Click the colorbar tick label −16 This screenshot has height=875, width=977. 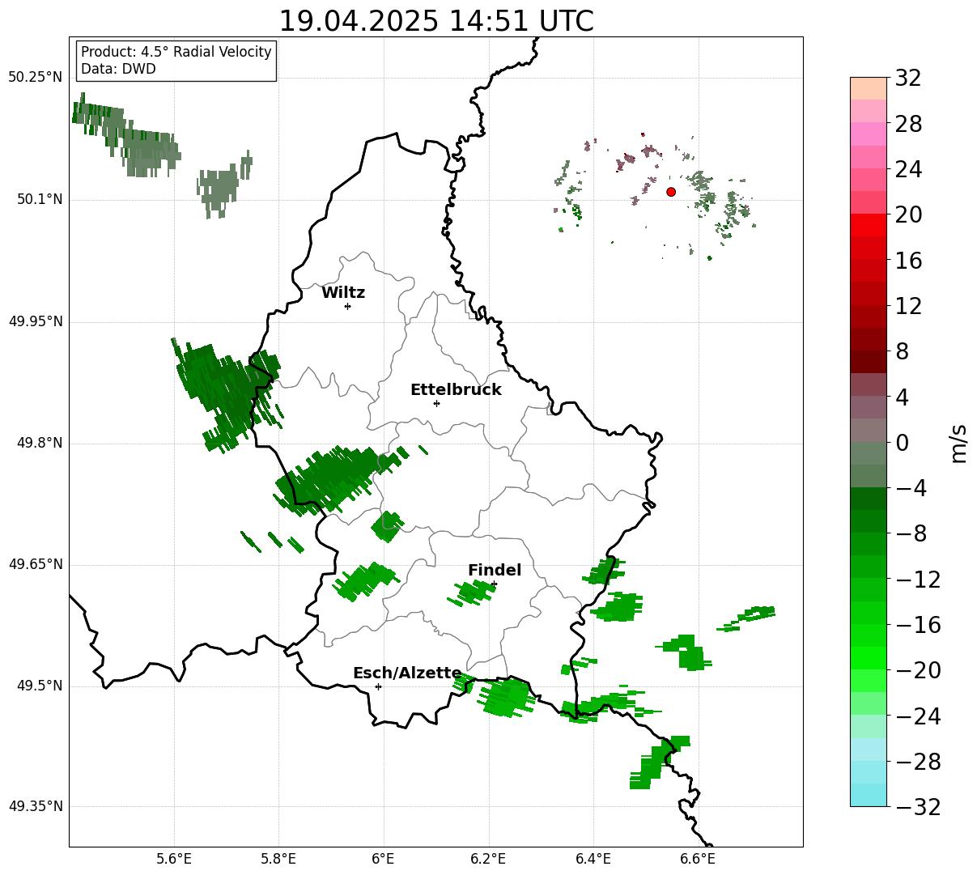(x=918, y=625)
